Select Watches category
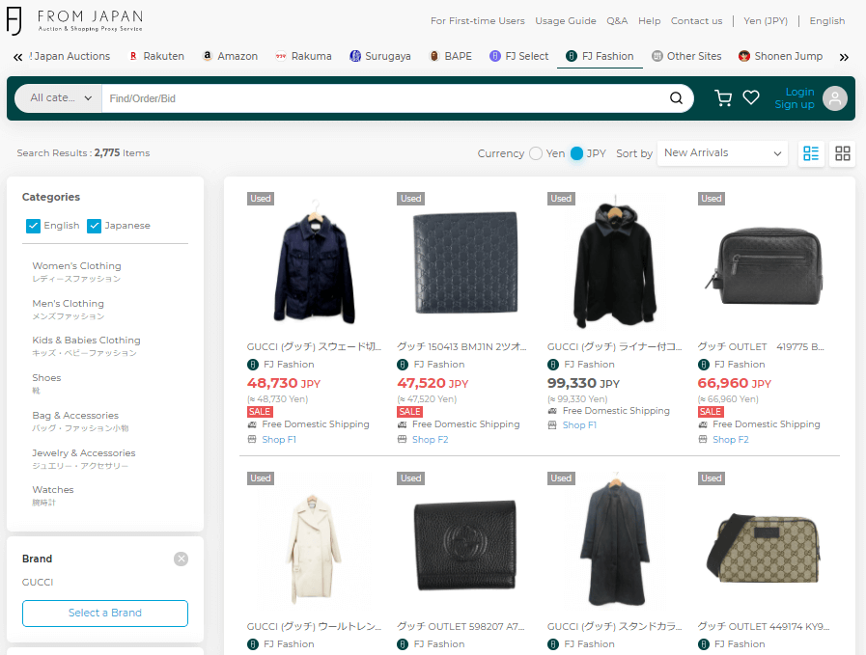 click(x=53, y=496)
